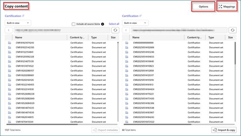
Task: Click document set icon for CNR0000000000000
Action: click(x=127, y=43)
